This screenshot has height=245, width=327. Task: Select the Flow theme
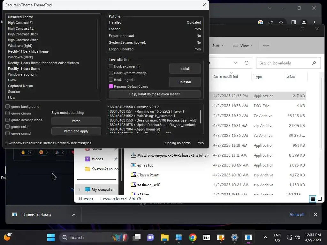(x=12, y=97)
